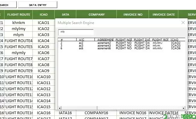Click cell ICAO8
The image size is (196, 119).
tap(44, 65)
